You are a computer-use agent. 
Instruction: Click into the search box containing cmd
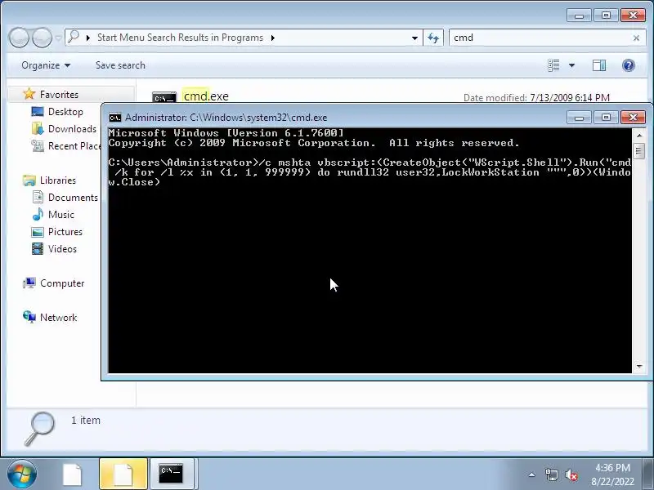[540, 38]
